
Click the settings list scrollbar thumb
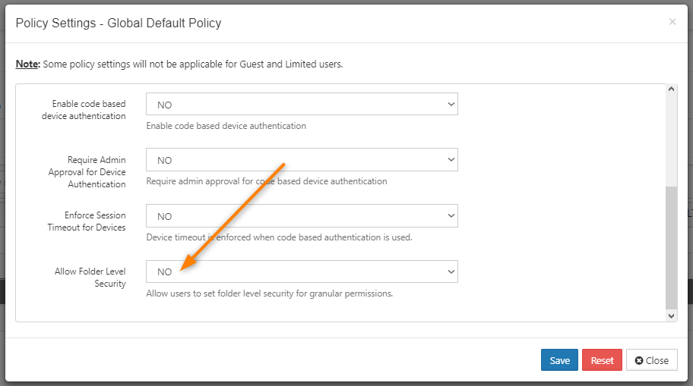(672, 247)
